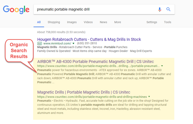The height and width of the screenshot is (124, 193).
Task: Click into the search query input field
Action: click(x=96, y=9)
